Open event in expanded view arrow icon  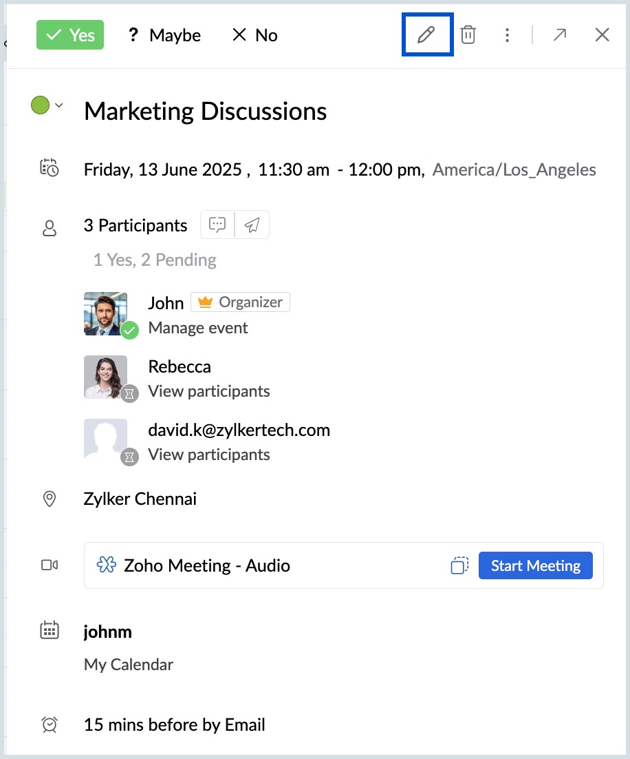560,35
